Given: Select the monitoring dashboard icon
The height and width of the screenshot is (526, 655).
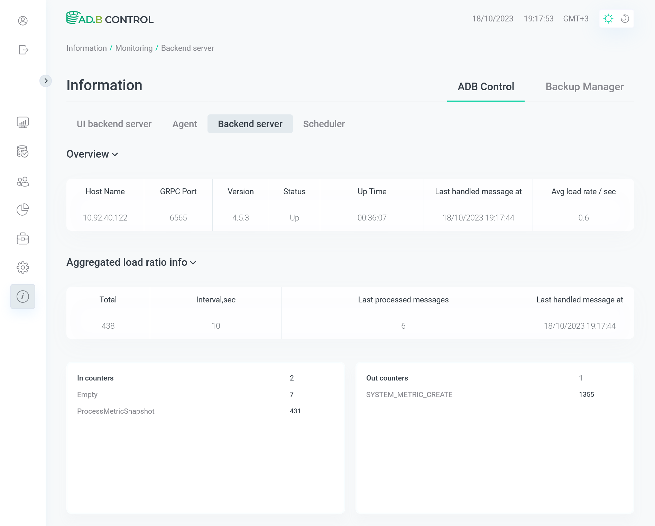Looking at the screenshot, I should click(x=23, y=122).
